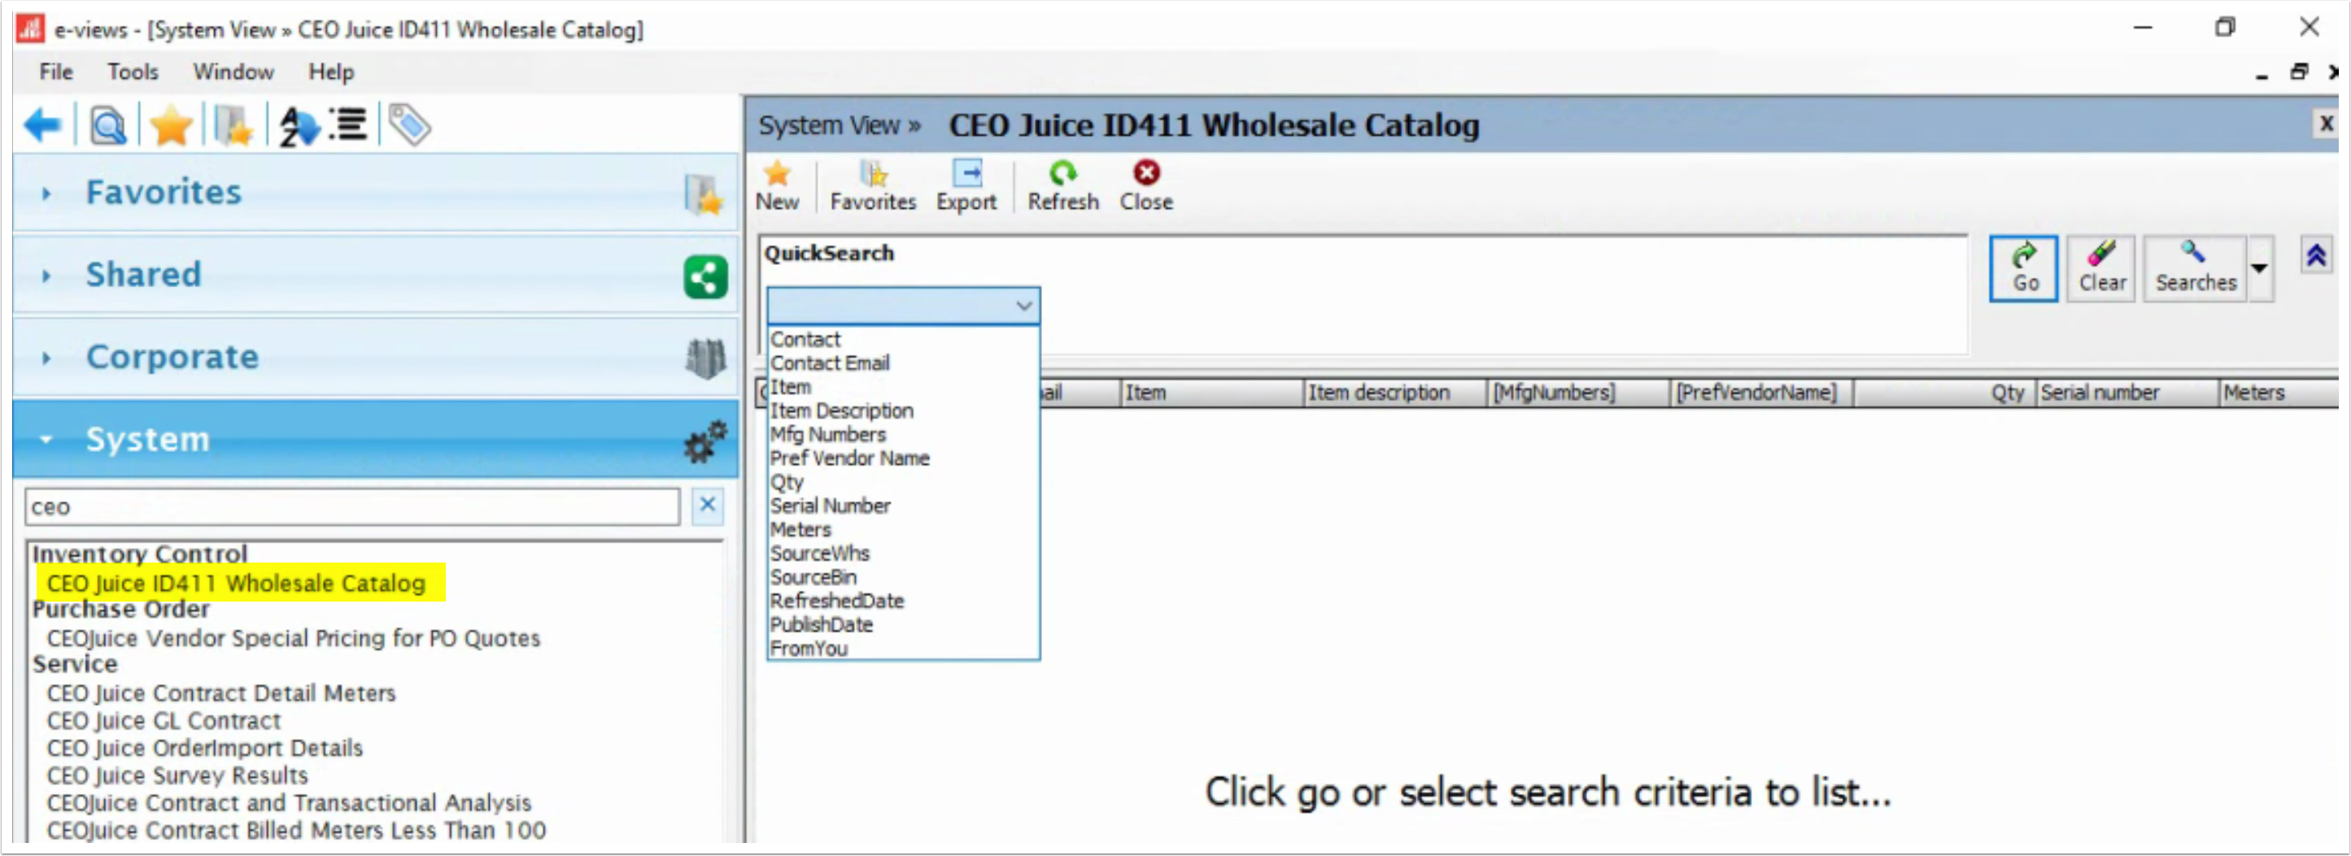Click the Searches button
The image size is (2351, 856).
click(x=2195, y=269)
